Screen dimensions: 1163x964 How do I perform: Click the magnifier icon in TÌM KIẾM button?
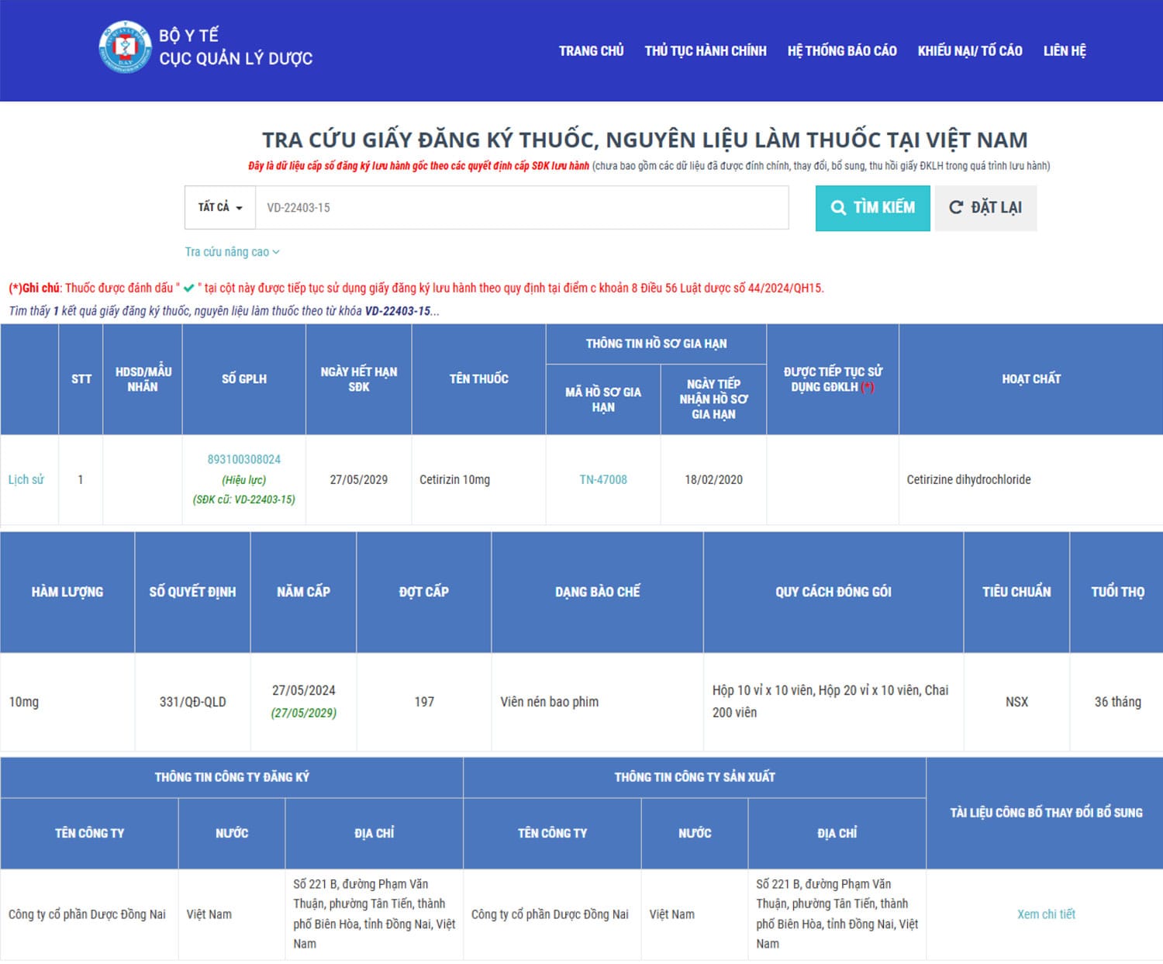(x=838, y=208)
